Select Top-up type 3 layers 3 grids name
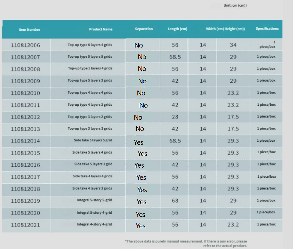The width and height of the screenshot is (293, 249). click(x=90, y=129)
